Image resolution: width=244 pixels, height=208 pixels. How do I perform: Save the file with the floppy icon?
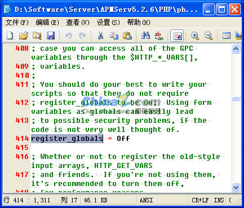pyautogui.click(x=51, y=36)
